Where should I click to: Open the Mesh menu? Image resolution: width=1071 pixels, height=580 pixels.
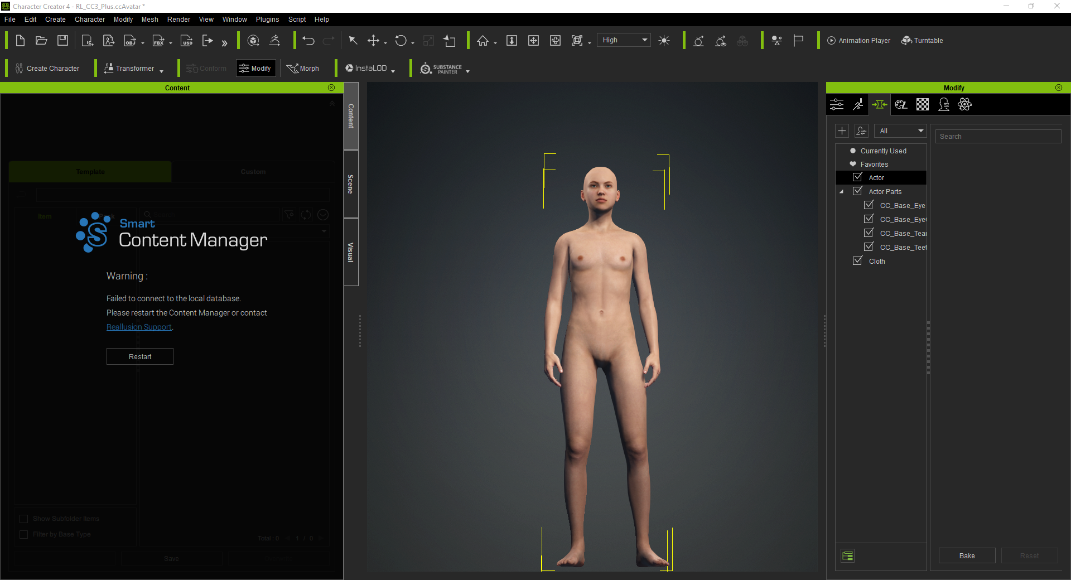[150, 19]
